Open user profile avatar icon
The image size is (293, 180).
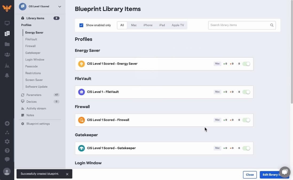click(7, 172)
